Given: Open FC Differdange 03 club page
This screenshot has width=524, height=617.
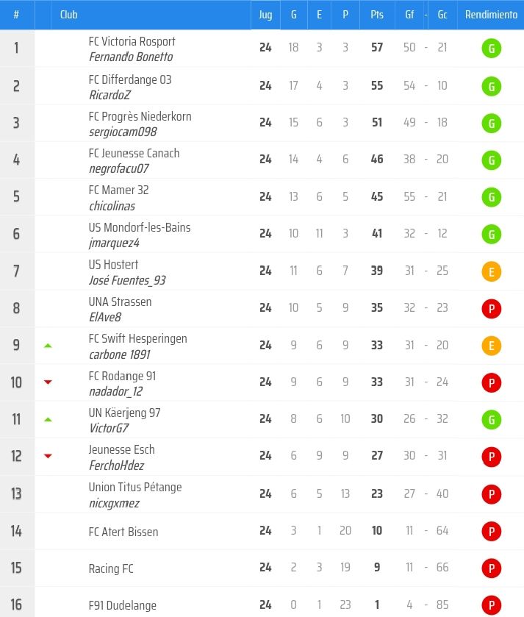Looking at the screenshot, I should click(x=130, y=79).
